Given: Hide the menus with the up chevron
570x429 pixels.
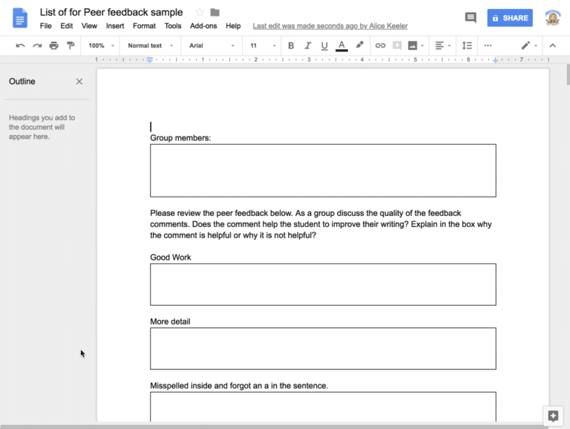Looking at the screenshot, I should (x=552, y=45).
